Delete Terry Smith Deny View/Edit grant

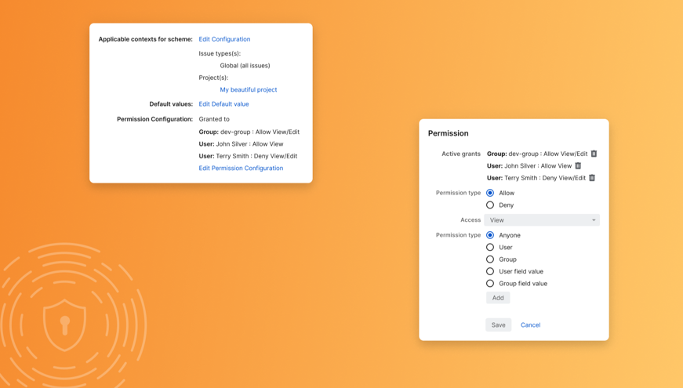click(x=592, y=178)
